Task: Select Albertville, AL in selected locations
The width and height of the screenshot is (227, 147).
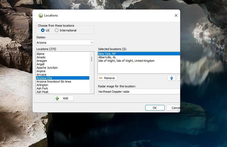Action: coord(139,57)
